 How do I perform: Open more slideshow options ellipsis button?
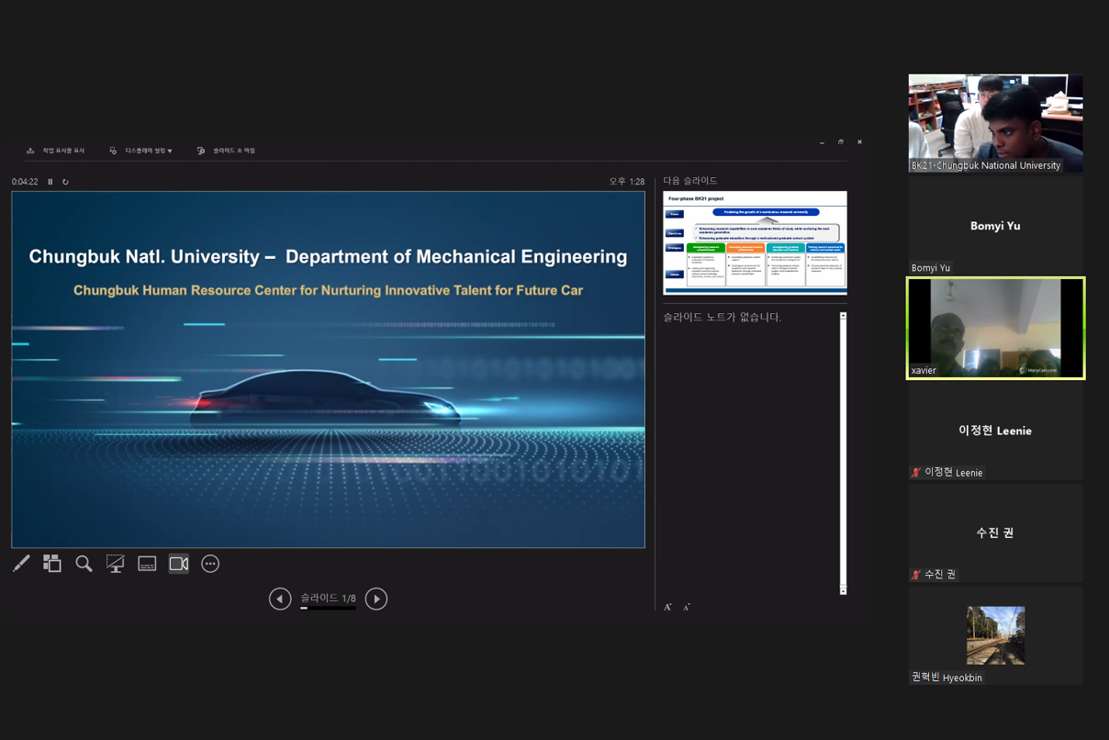(x=210, y=564)
